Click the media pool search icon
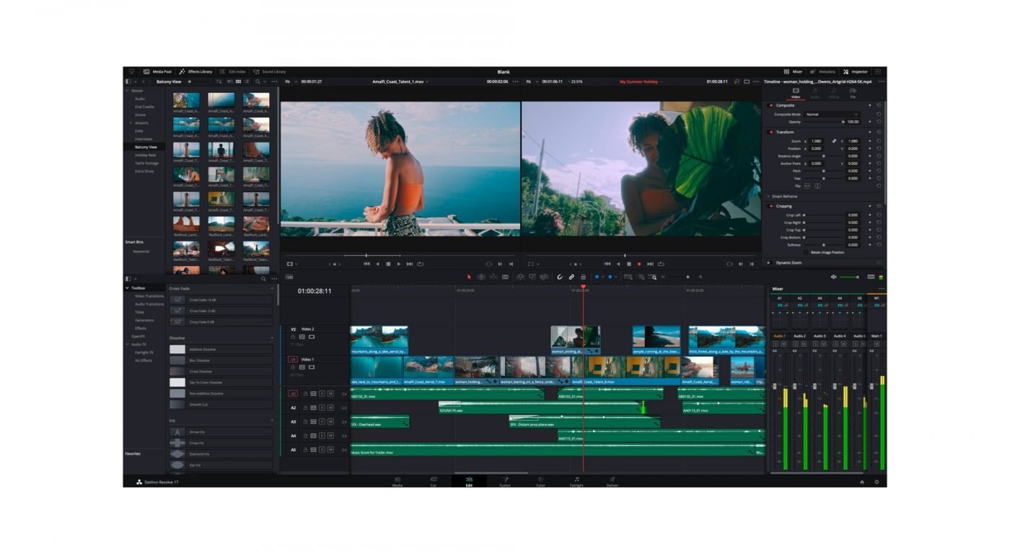Screen dimensions: 1010x552 (258, 81)
